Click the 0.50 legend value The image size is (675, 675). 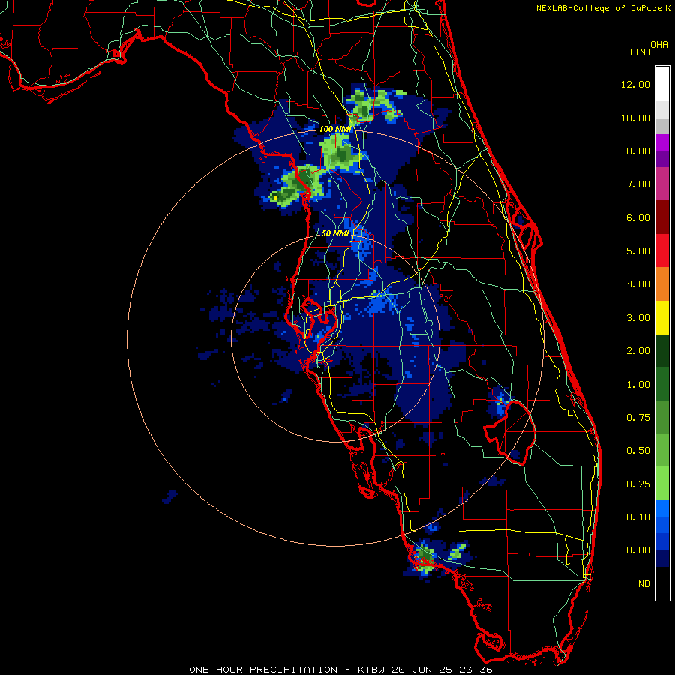(x=638, y=451)
